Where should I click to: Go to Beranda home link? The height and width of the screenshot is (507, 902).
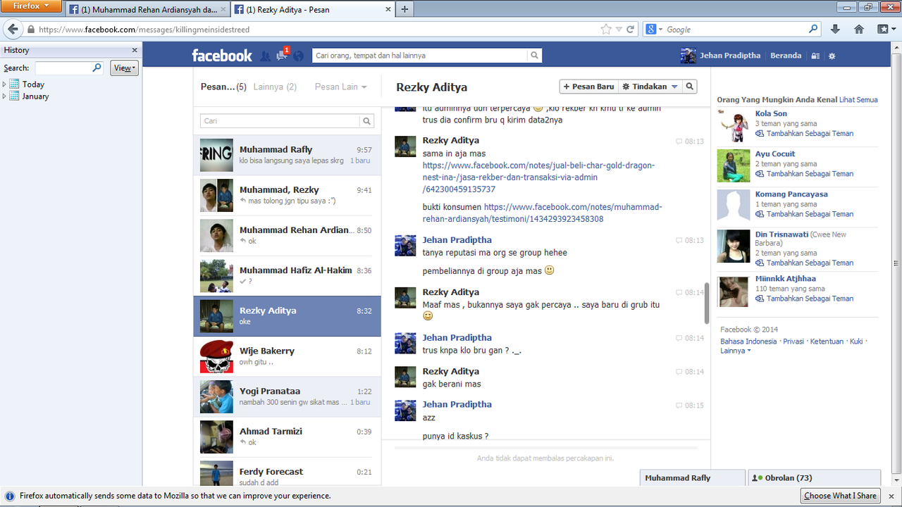786,56
